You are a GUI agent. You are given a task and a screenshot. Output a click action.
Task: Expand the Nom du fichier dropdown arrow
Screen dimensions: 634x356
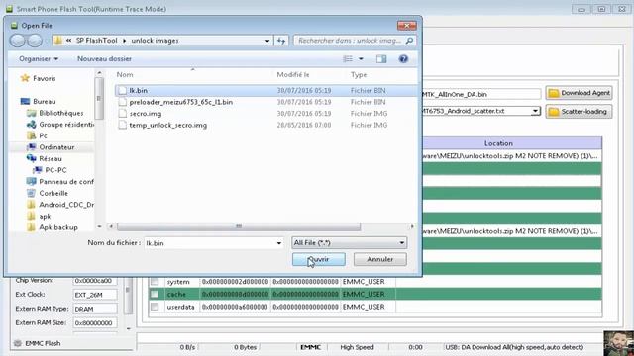click(279, 243)
